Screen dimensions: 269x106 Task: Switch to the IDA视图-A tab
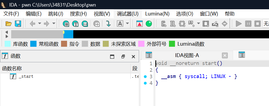pyautogui.click(x=187, y=55)
